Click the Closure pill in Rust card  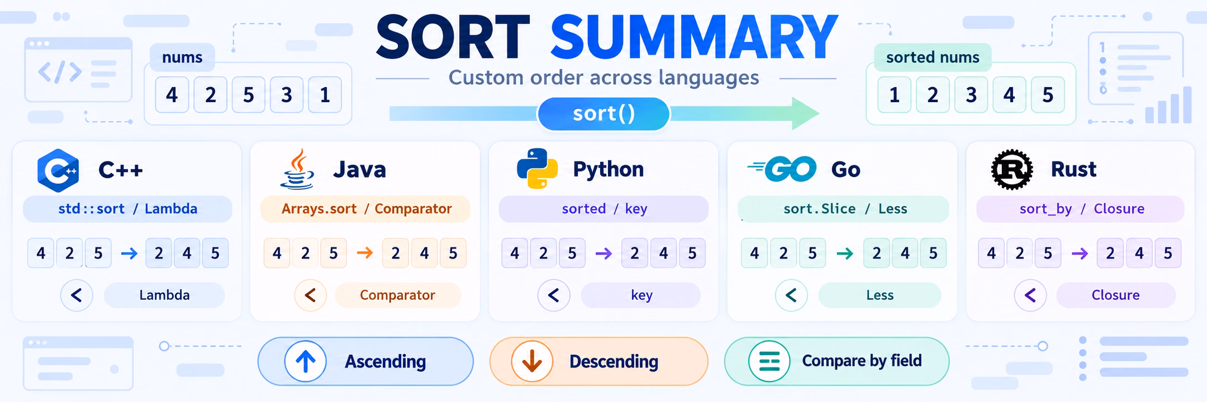point(1115,295)
